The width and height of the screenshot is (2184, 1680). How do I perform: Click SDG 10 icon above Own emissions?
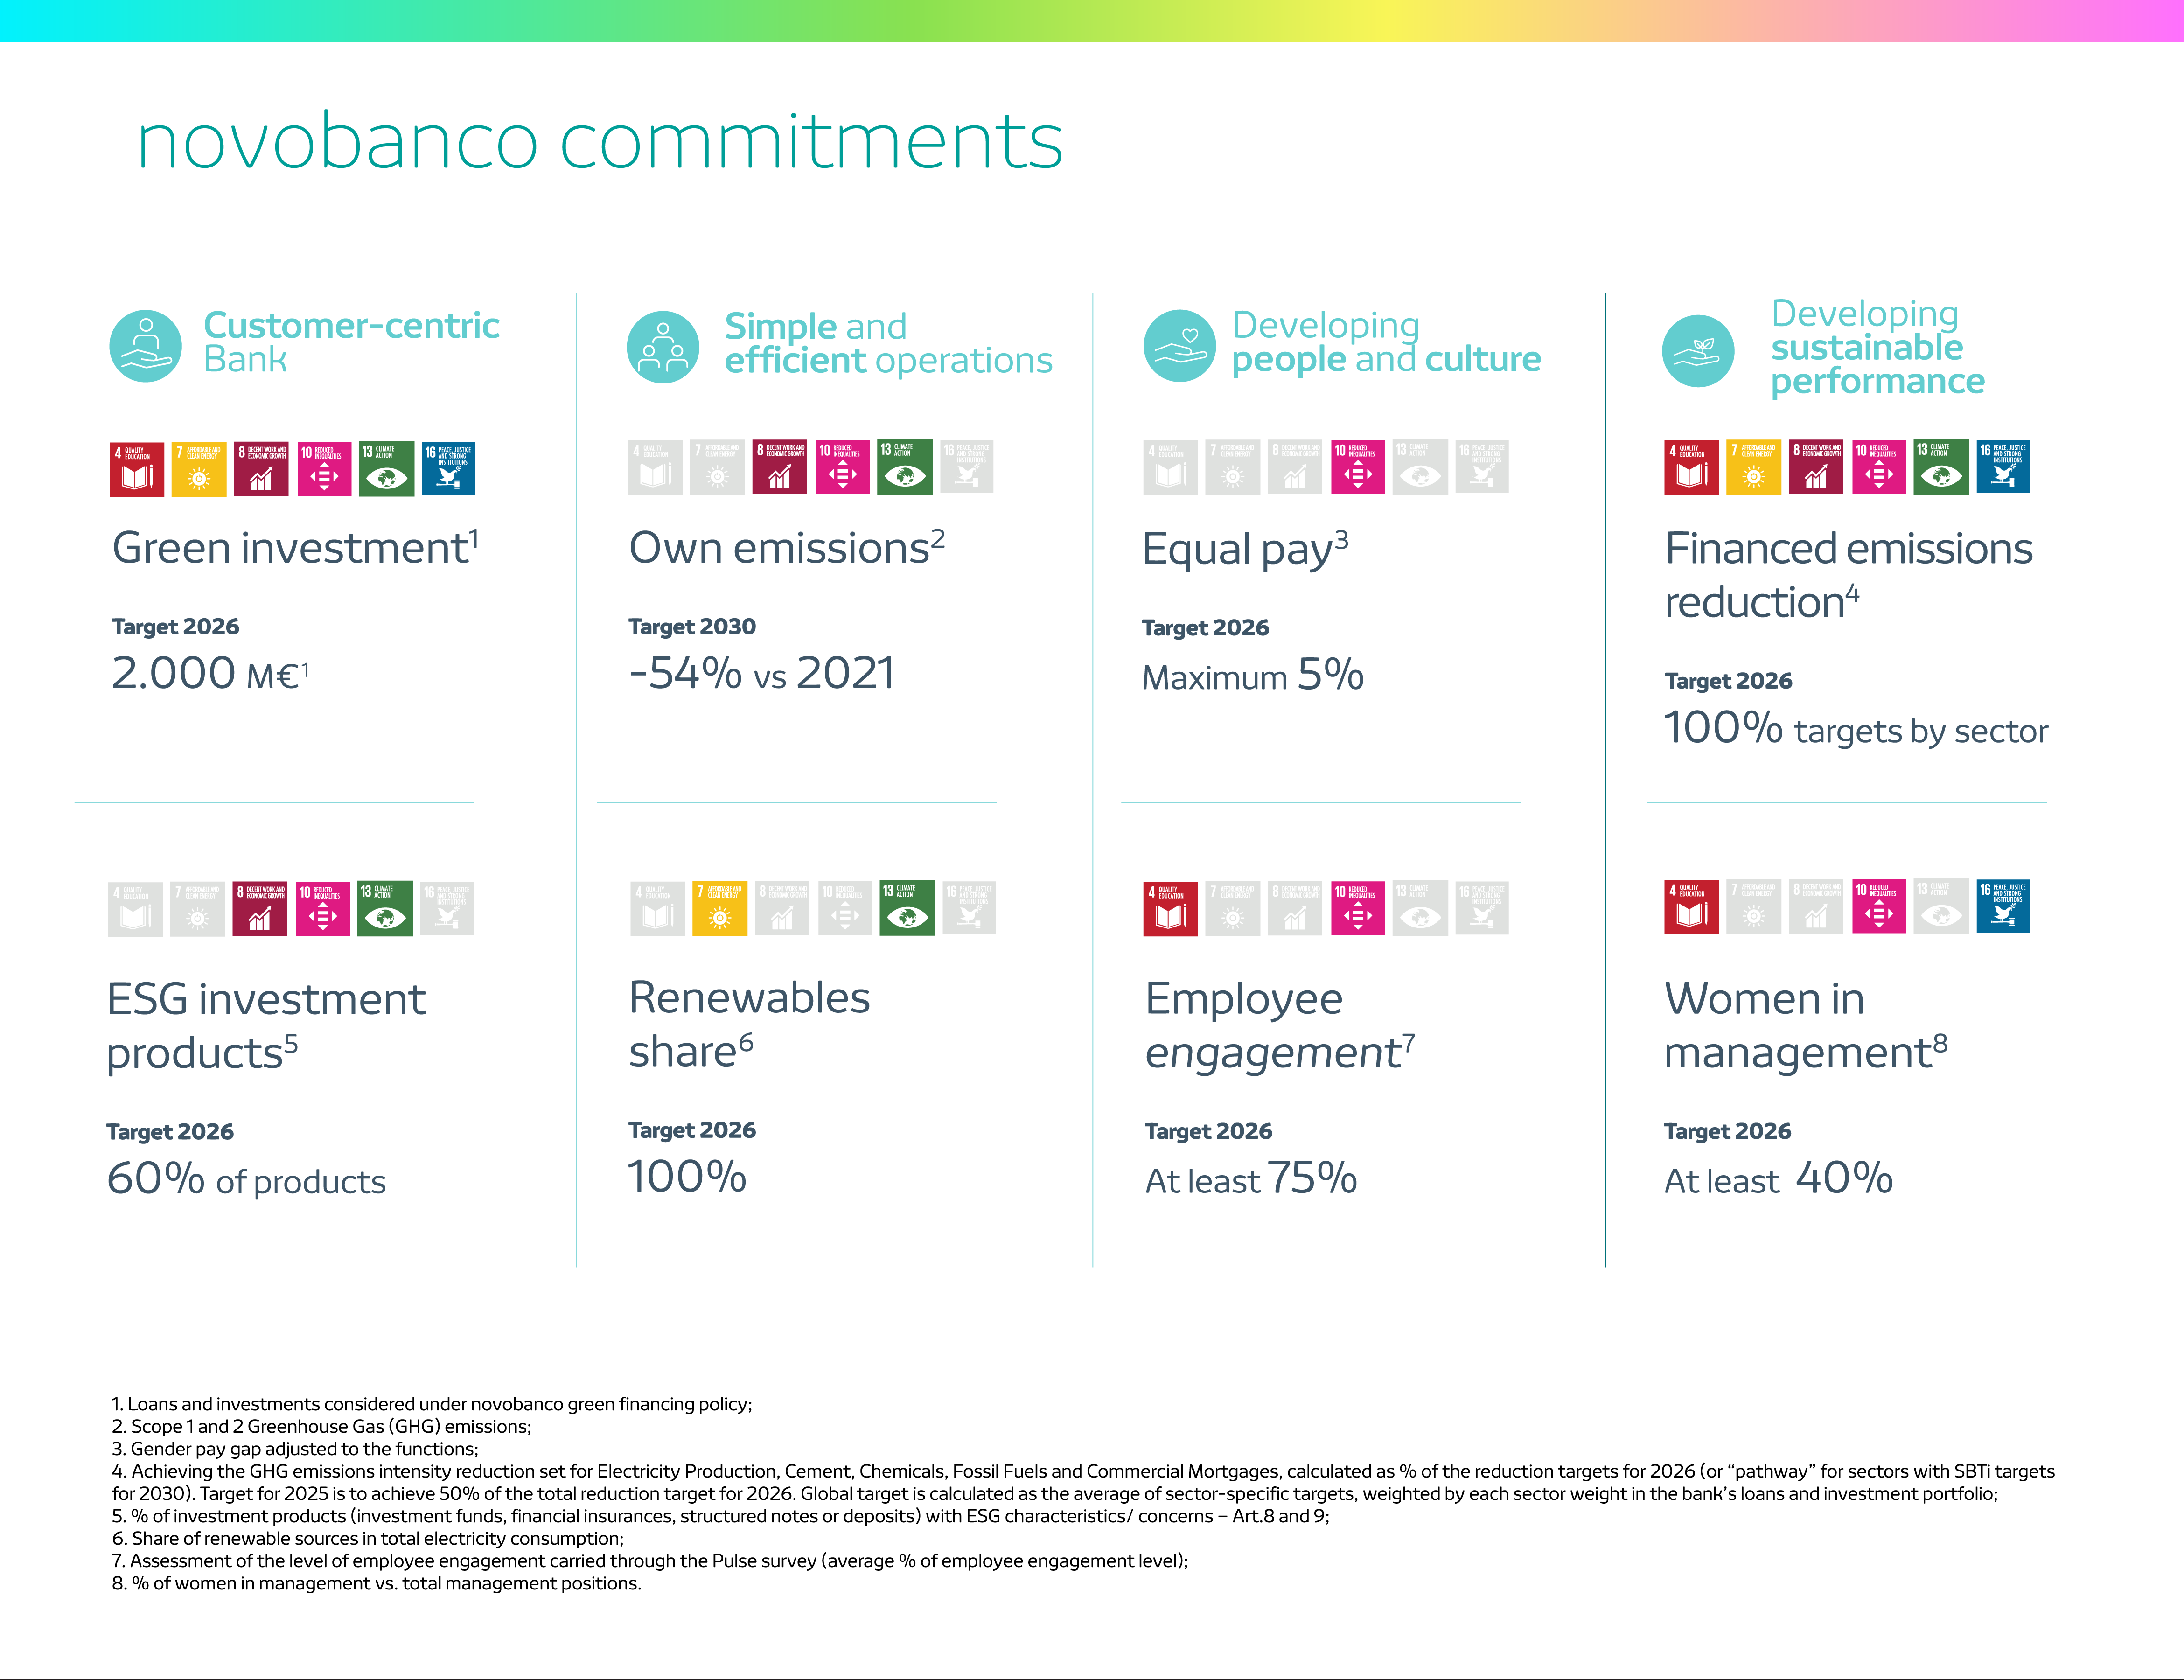click(x=843, y=467)
